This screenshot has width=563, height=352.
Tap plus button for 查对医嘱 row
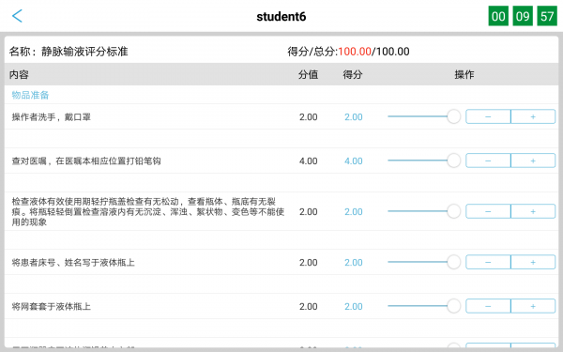click(533, 161)
